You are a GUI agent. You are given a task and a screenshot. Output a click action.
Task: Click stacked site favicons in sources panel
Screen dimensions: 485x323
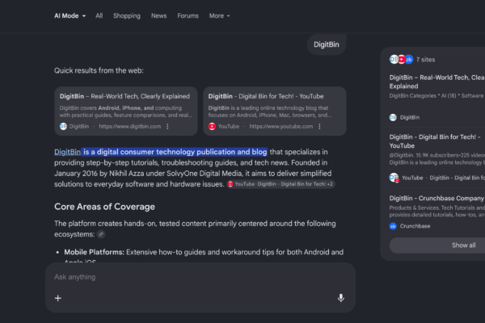[401, 59]
